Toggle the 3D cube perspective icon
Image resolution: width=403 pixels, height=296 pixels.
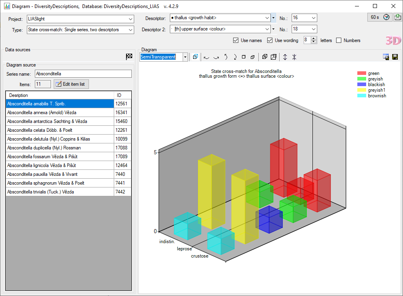point(195,57)
